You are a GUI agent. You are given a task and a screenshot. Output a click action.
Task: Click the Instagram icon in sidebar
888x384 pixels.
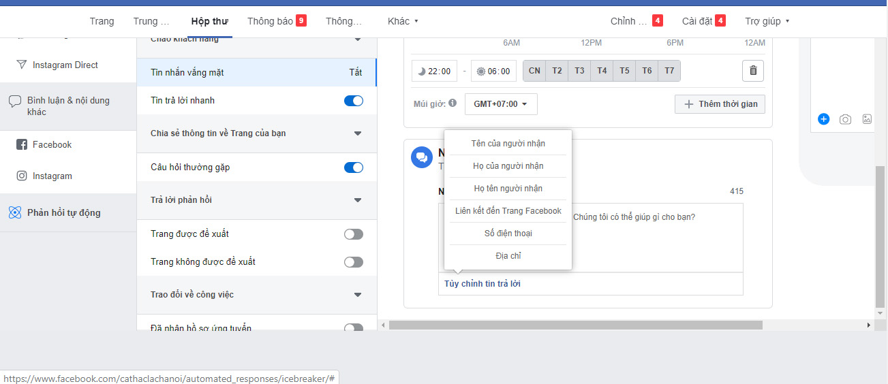point(21,176)
